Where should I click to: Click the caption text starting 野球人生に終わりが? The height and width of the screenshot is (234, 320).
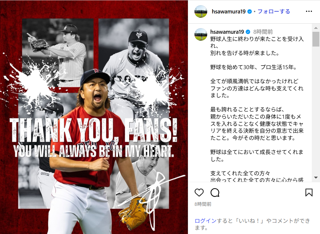(x=257, y=46)
